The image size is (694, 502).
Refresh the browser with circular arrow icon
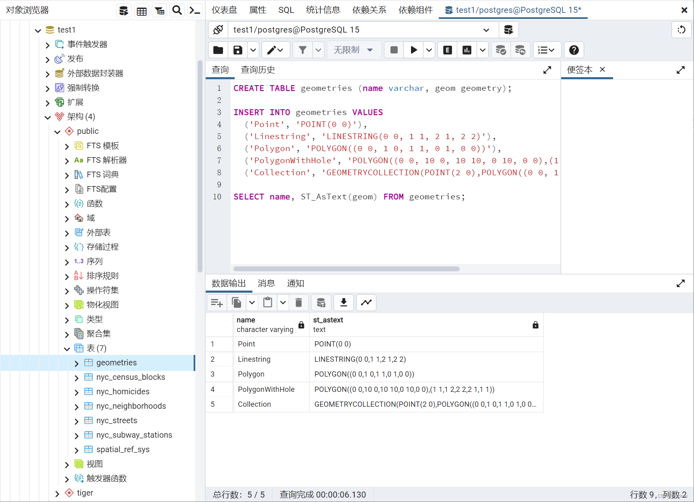[x=682, y=30]
